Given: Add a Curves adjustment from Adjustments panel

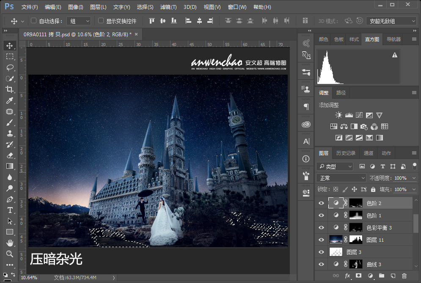Looking at the screenshot, I should (359, 115).
